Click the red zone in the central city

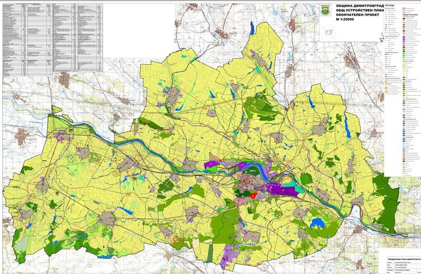(254, 194)
